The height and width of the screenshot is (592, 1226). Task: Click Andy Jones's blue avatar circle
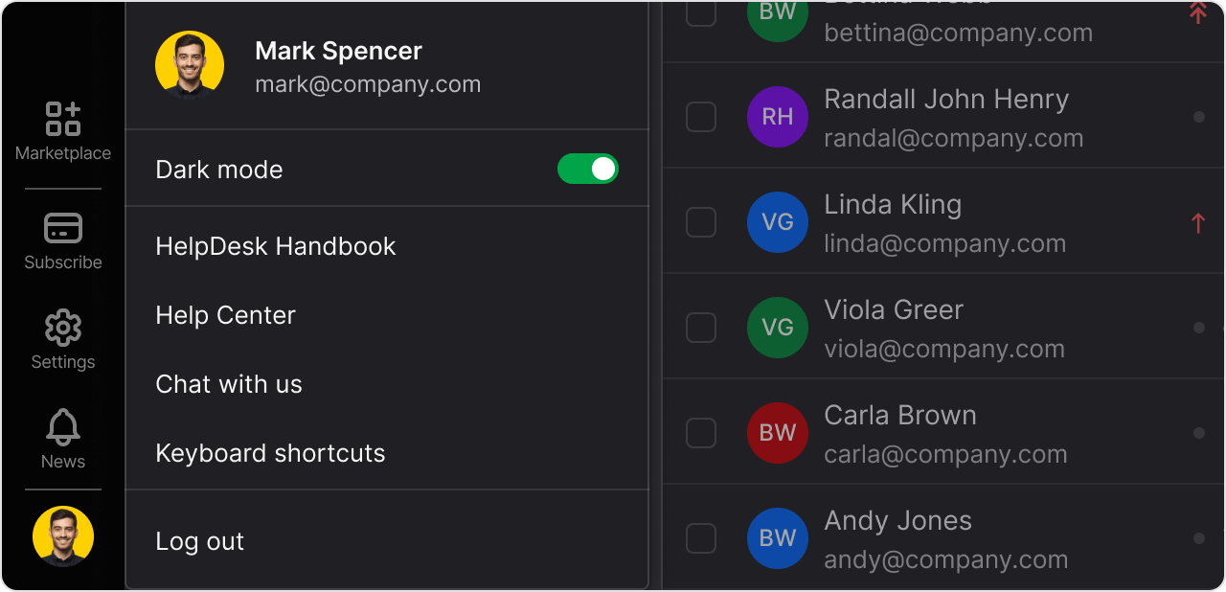coord(778,538)
